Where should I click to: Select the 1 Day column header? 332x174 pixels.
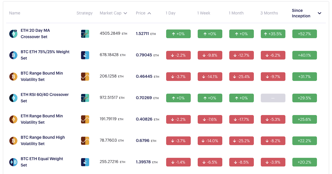point(170,13)
